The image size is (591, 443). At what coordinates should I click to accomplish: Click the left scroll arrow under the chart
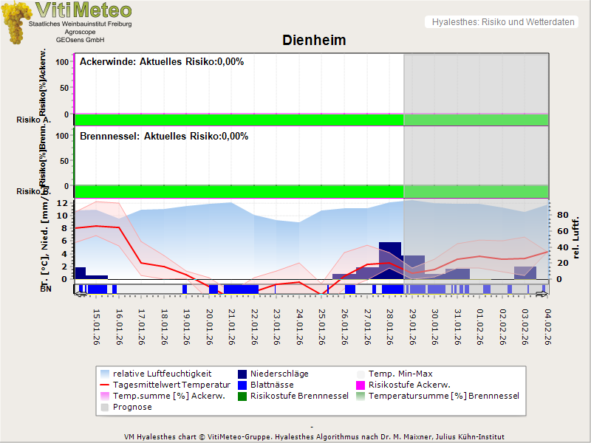coord(80,295)
